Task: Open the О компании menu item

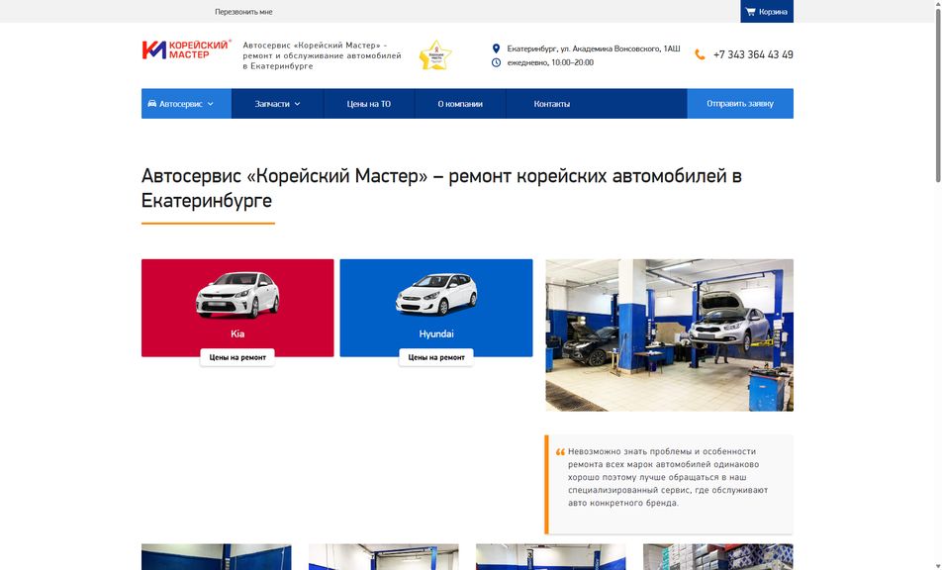Action: pos(460,103)
